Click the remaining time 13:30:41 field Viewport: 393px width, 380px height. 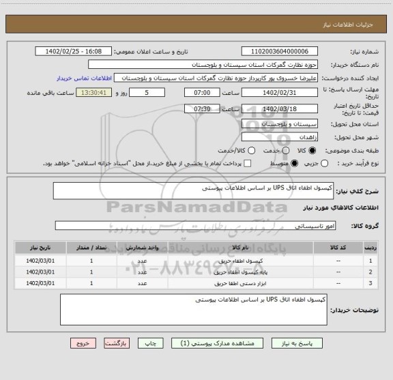(x=93, y=93)
